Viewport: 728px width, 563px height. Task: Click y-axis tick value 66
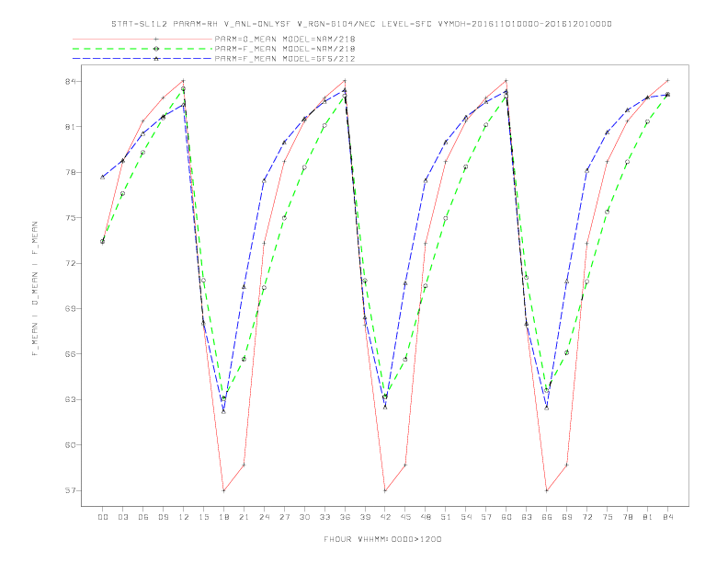click(x=70, y=354)
